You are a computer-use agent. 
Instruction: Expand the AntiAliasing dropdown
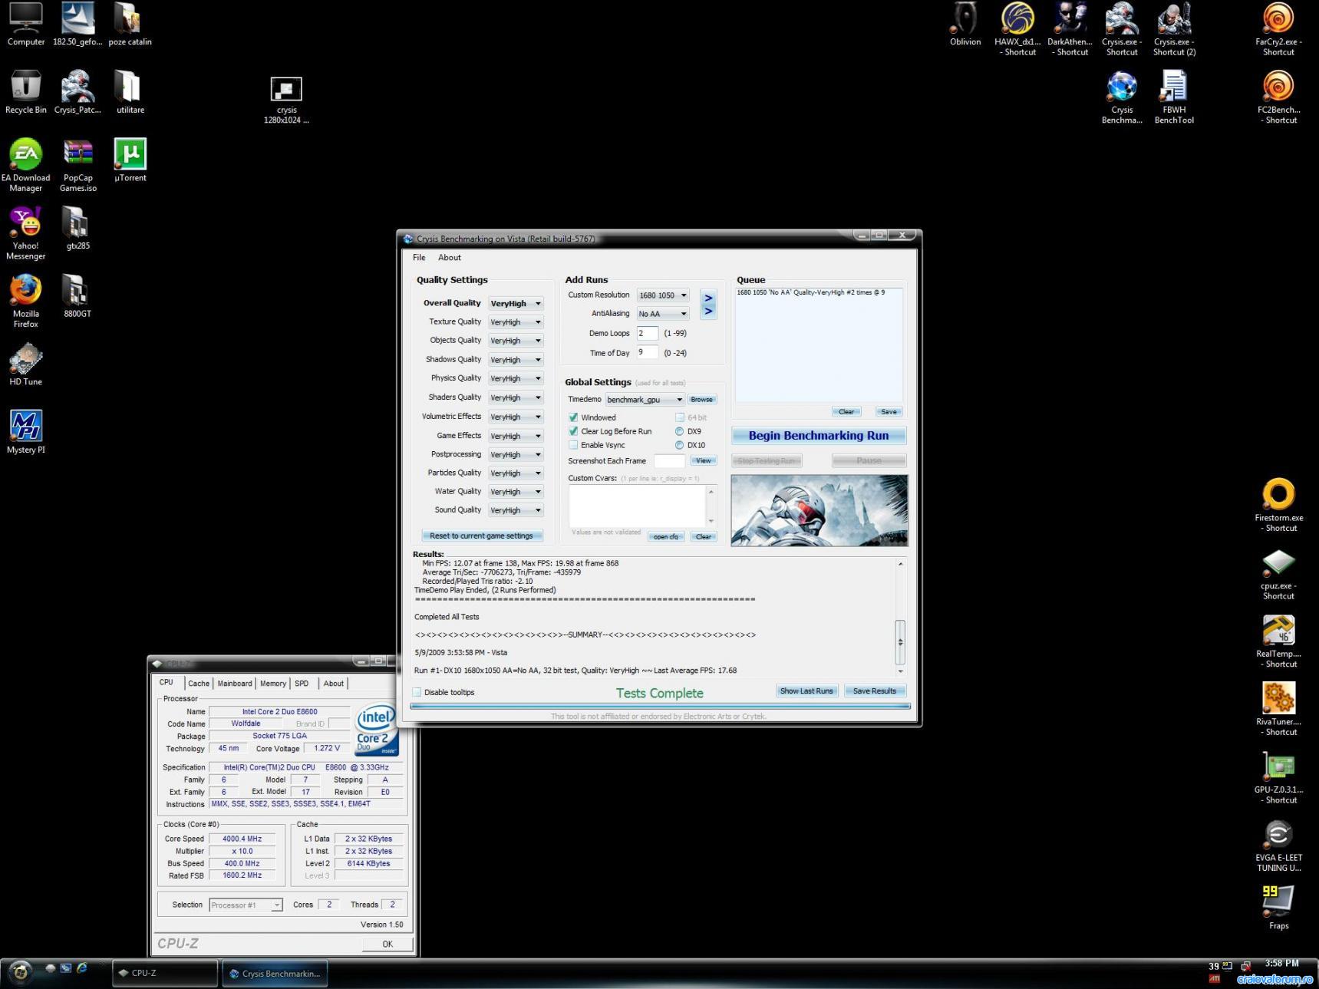tap(663, 314)
